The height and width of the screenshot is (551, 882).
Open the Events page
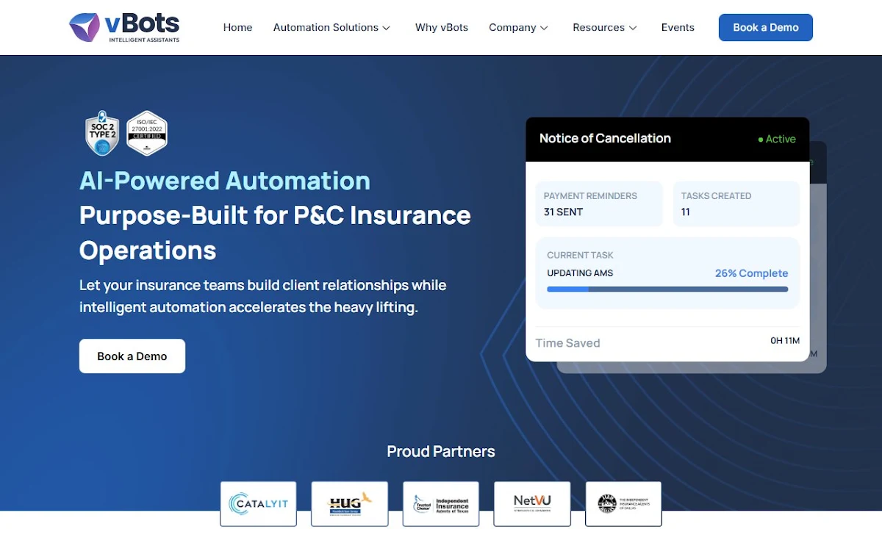tap(678, 27)
